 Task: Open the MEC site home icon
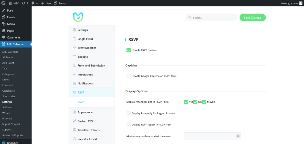[x=10, y=3]
